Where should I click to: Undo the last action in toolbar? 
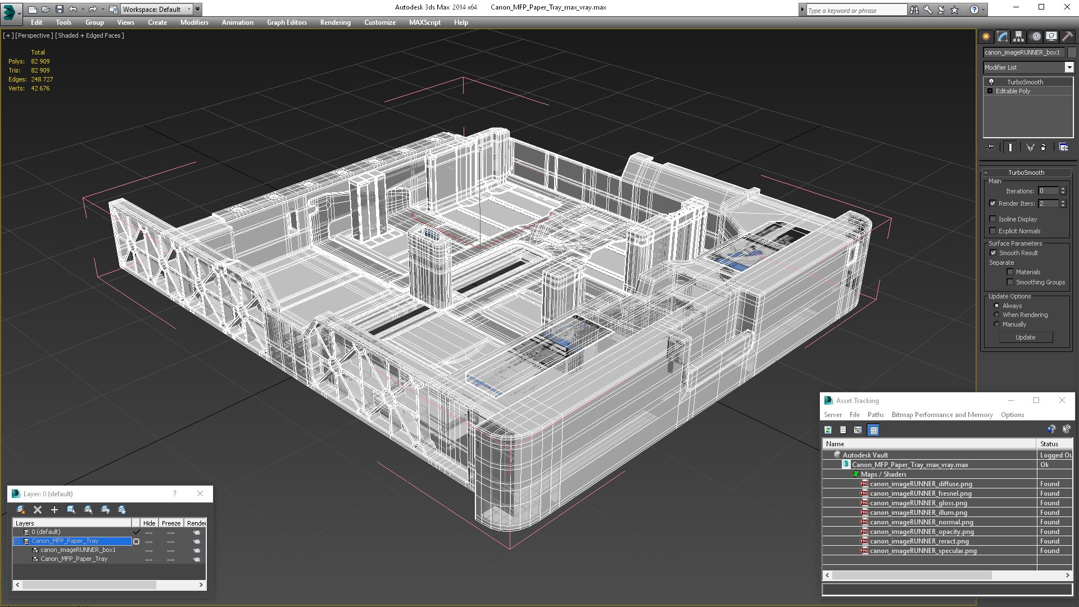pos(72,9)
